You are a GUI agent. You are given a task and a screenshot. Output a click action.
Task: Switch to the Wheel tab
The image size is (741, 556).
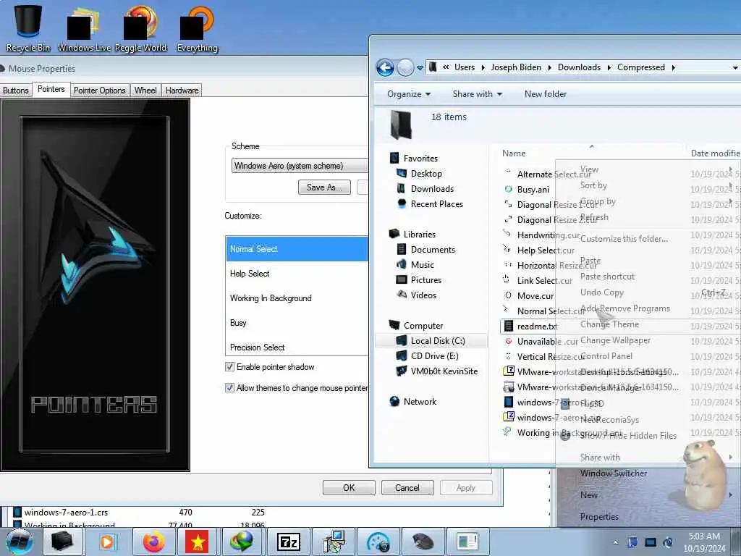(x=145, y=90)
